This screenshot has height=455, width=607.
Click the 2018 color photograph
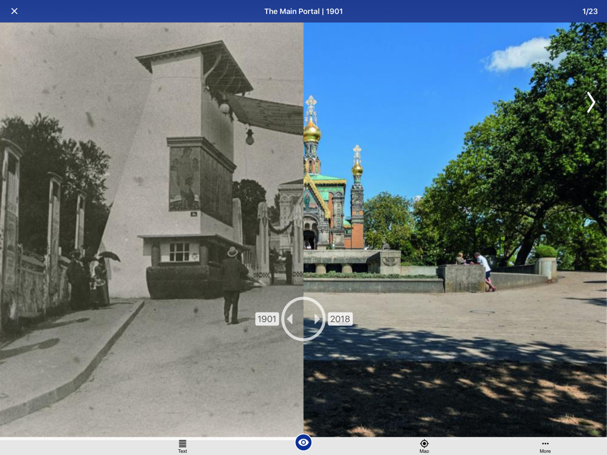click(x=455, y=229)
